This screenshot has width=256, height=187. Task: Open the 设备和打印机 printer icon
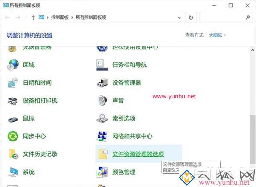click(12, 101)
